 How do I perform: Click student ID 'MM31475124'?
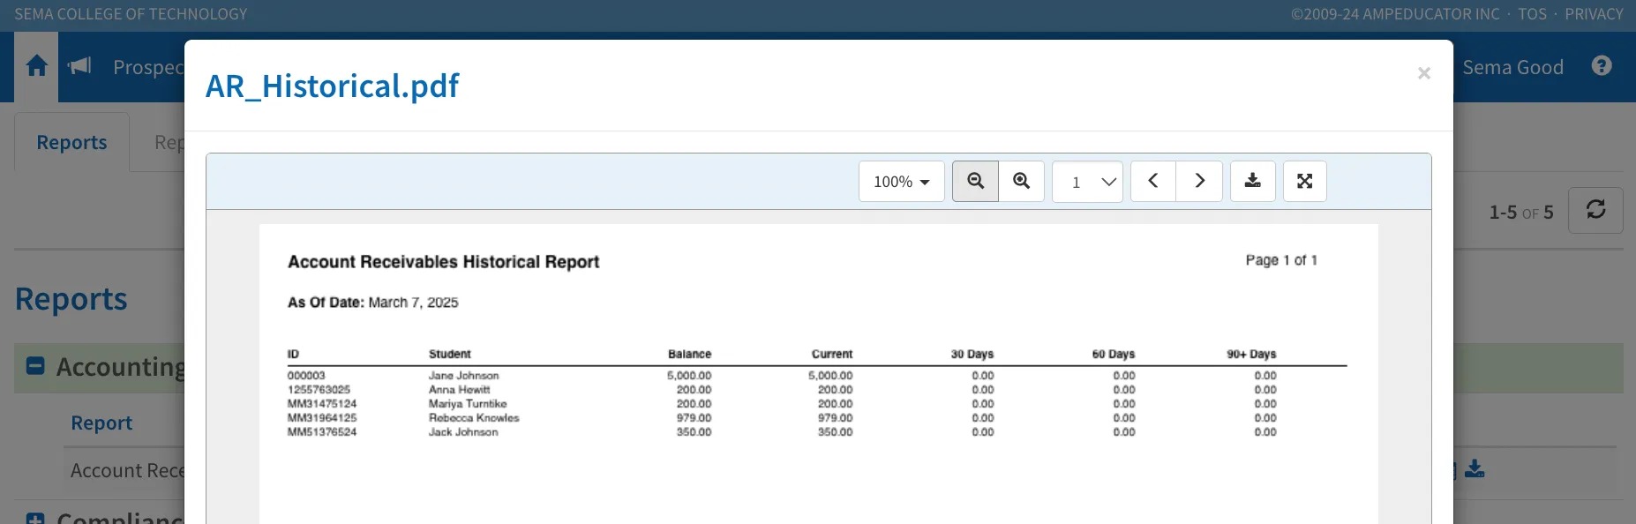322,404
